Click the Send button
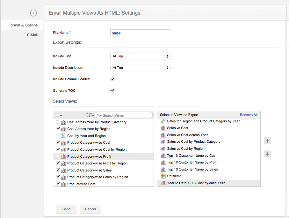 point(66,209)
